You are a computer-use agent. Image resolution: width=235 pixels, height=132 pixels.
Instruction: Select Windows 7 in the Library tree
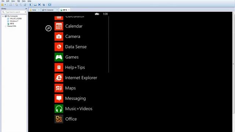coord(14,21)
